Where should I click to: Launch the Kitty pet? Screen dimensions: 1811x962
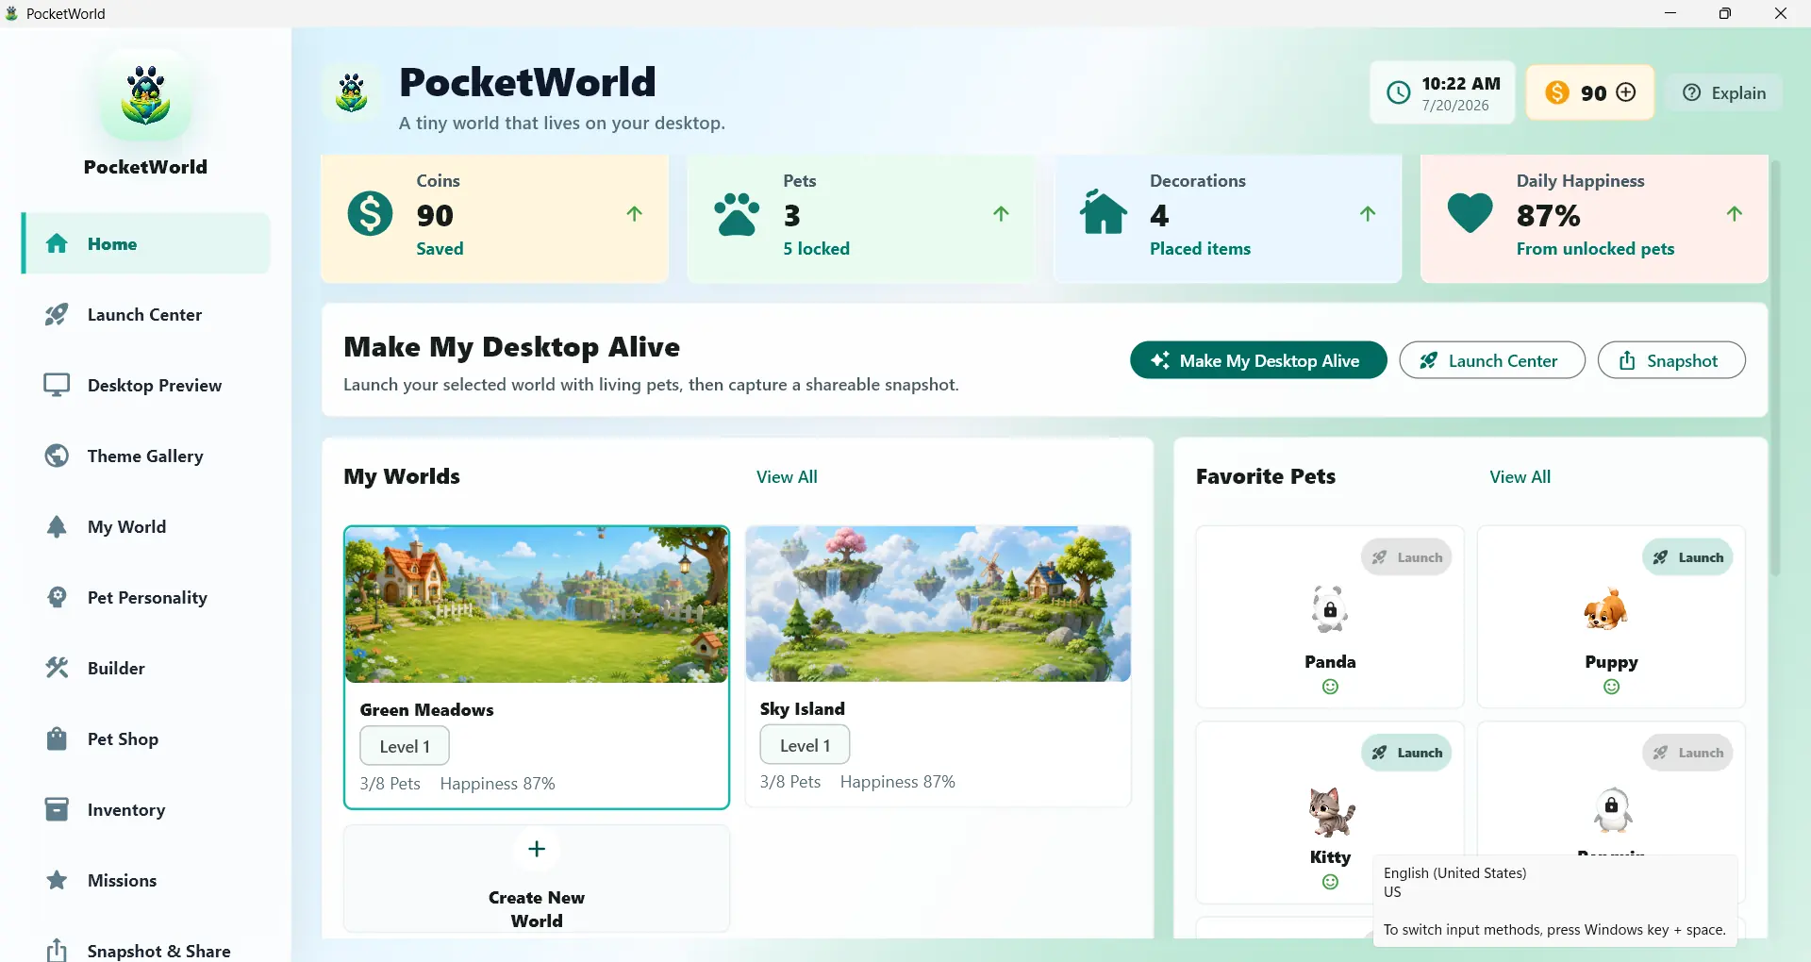point(1406,753)
